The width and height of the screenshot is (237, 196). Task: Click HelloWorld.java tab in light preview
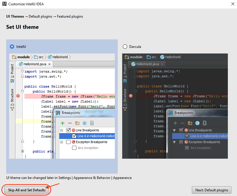[34, 64]
